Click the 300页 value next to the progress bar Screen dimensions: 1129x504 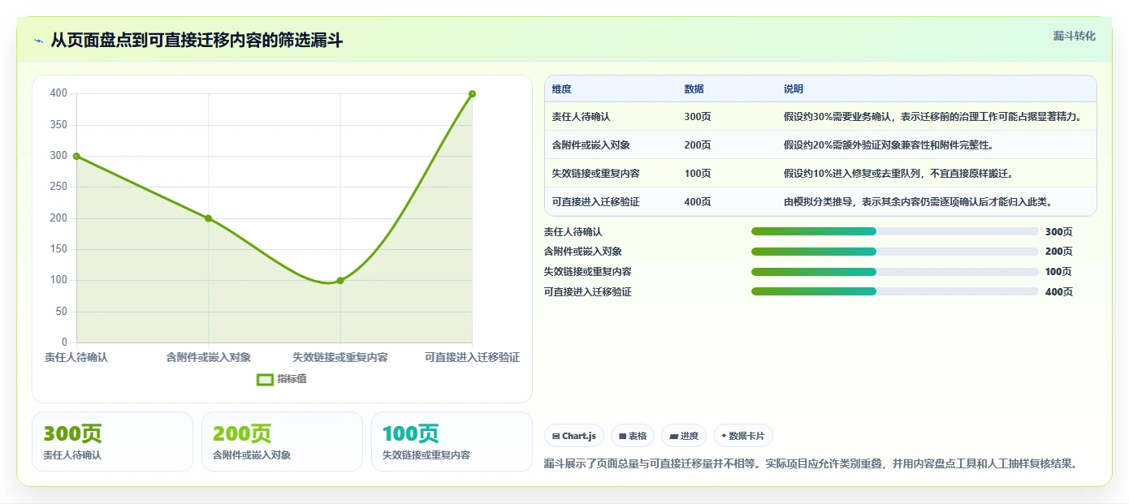1058,232
